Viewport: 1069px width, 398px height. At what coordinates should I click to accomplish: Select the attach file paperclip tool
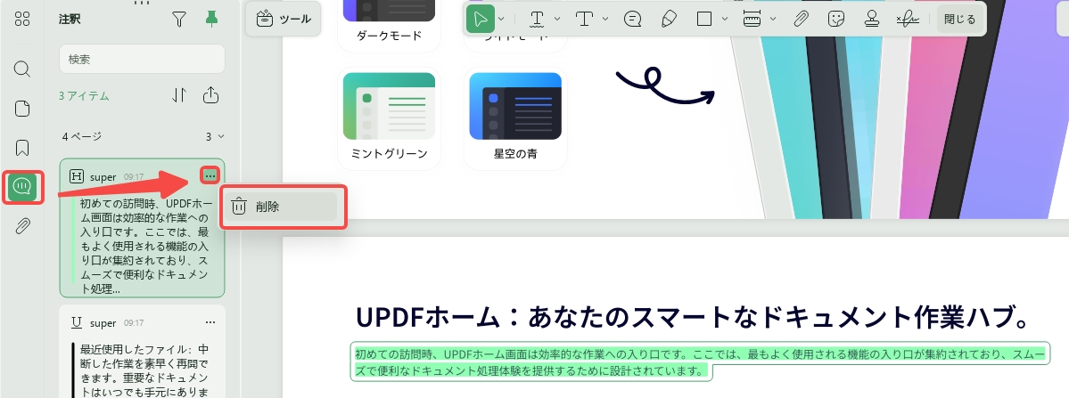point(801,19)
